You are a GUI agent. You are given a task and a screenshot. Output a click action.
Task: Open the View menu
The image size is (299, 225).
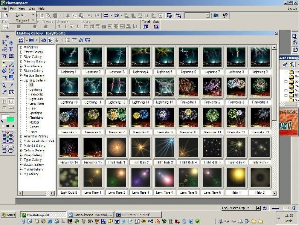click(x=22, y=8)
